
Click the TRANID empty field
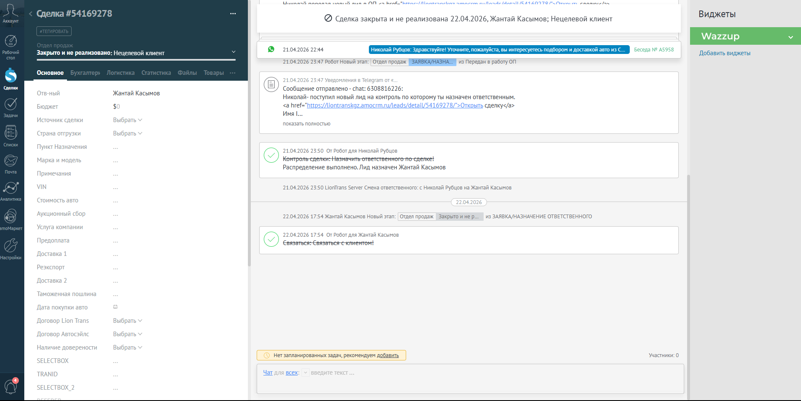[x=116, y=374]
